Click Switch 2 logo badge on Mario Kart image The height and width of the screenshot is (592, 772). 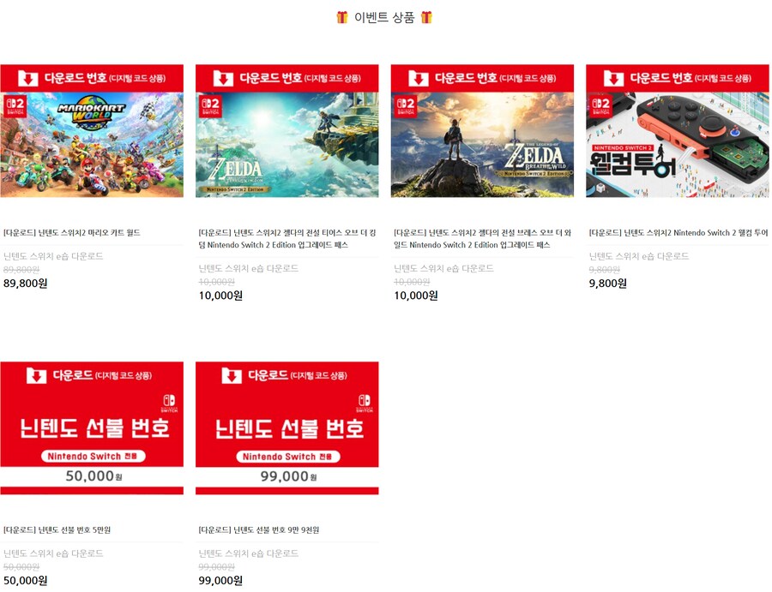(15, 105)
